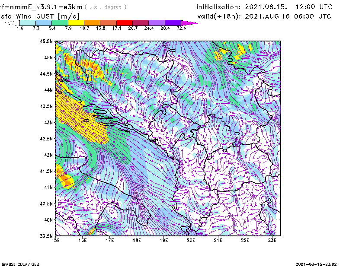Click the crimson 20.7–24.4 legend swatch

[141, 23]
